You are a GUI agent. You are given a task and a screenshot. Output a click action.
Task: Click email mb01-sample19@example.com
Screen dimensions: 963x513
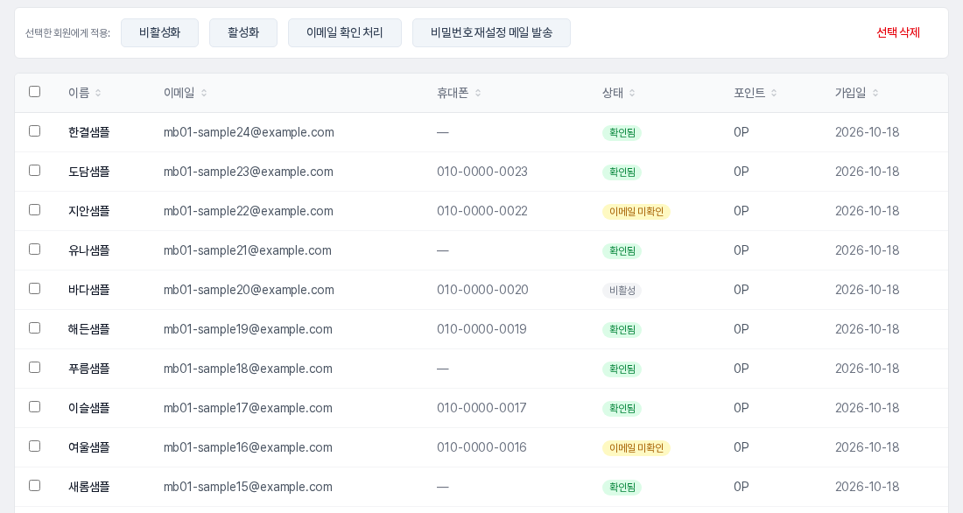tap(248, 328)
